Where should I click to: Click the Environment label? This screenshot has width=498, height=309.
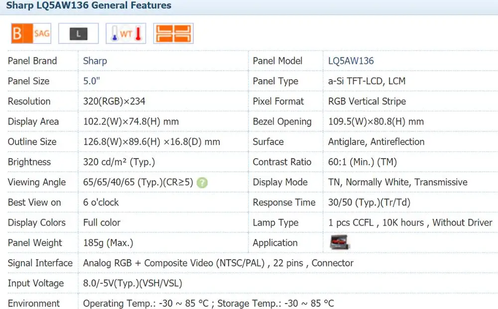coord(34,304)
